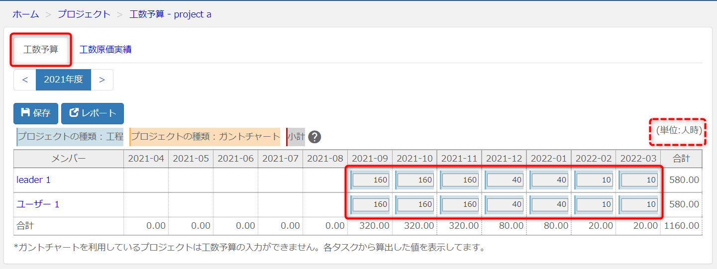Click the 2021-06 column header
Viewport: 717px width, 269px height.
coord(235,159)
